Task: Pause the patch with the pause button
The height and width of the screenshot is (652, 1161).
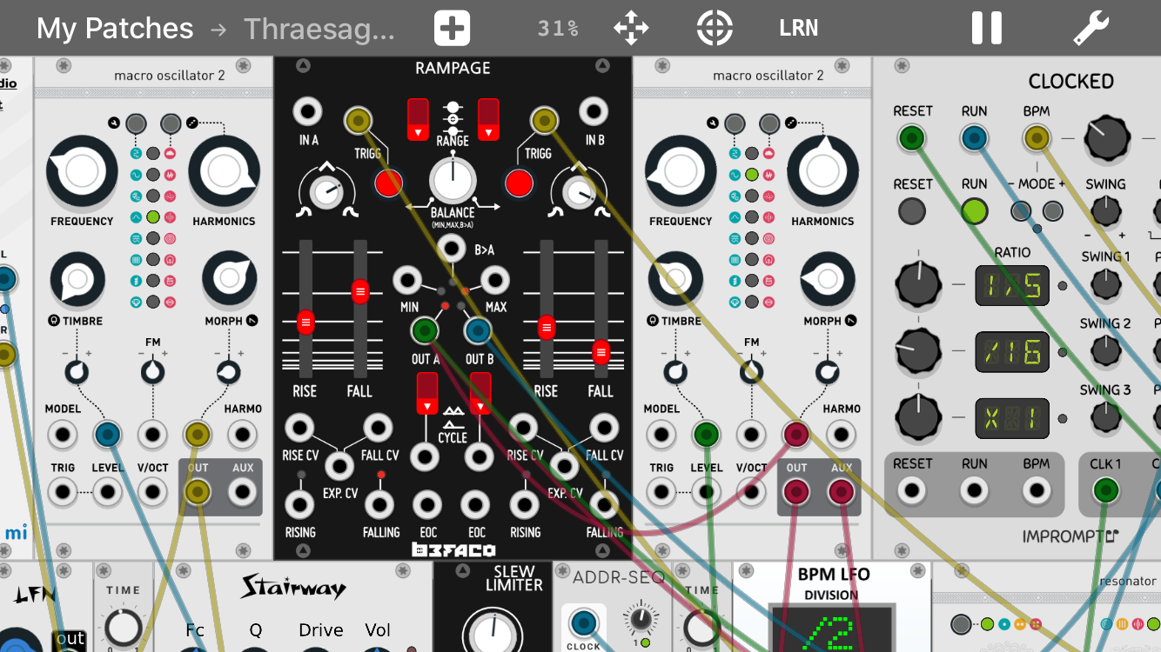Action: pos(986,29)
